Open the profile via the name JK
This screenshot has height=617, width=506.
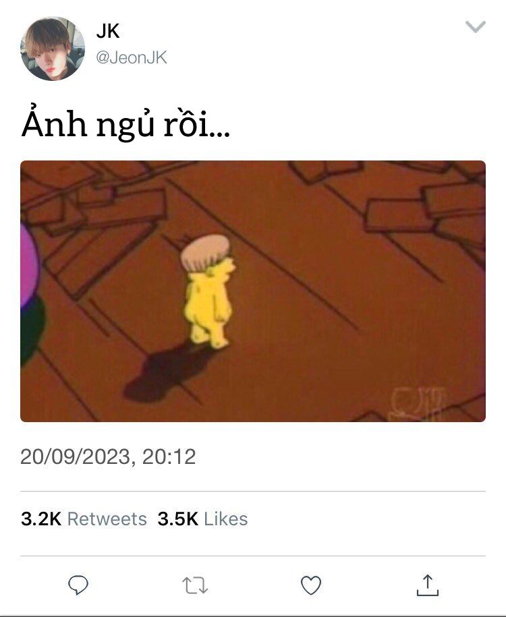click(107, 31)
